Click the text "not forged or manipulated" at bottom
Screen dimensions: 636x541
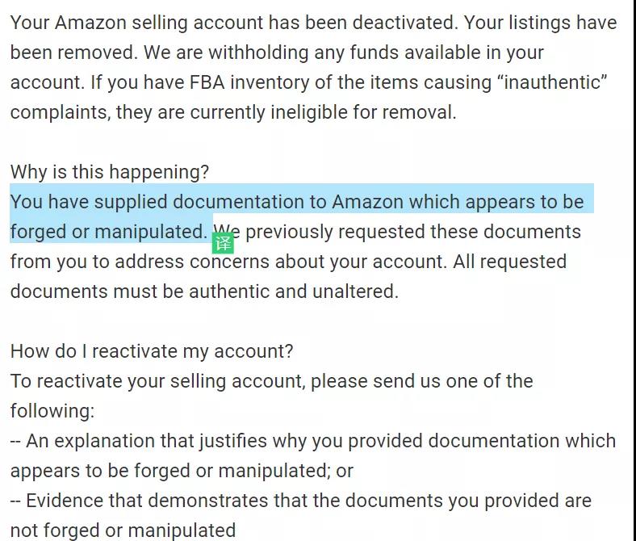click(123, 531)
